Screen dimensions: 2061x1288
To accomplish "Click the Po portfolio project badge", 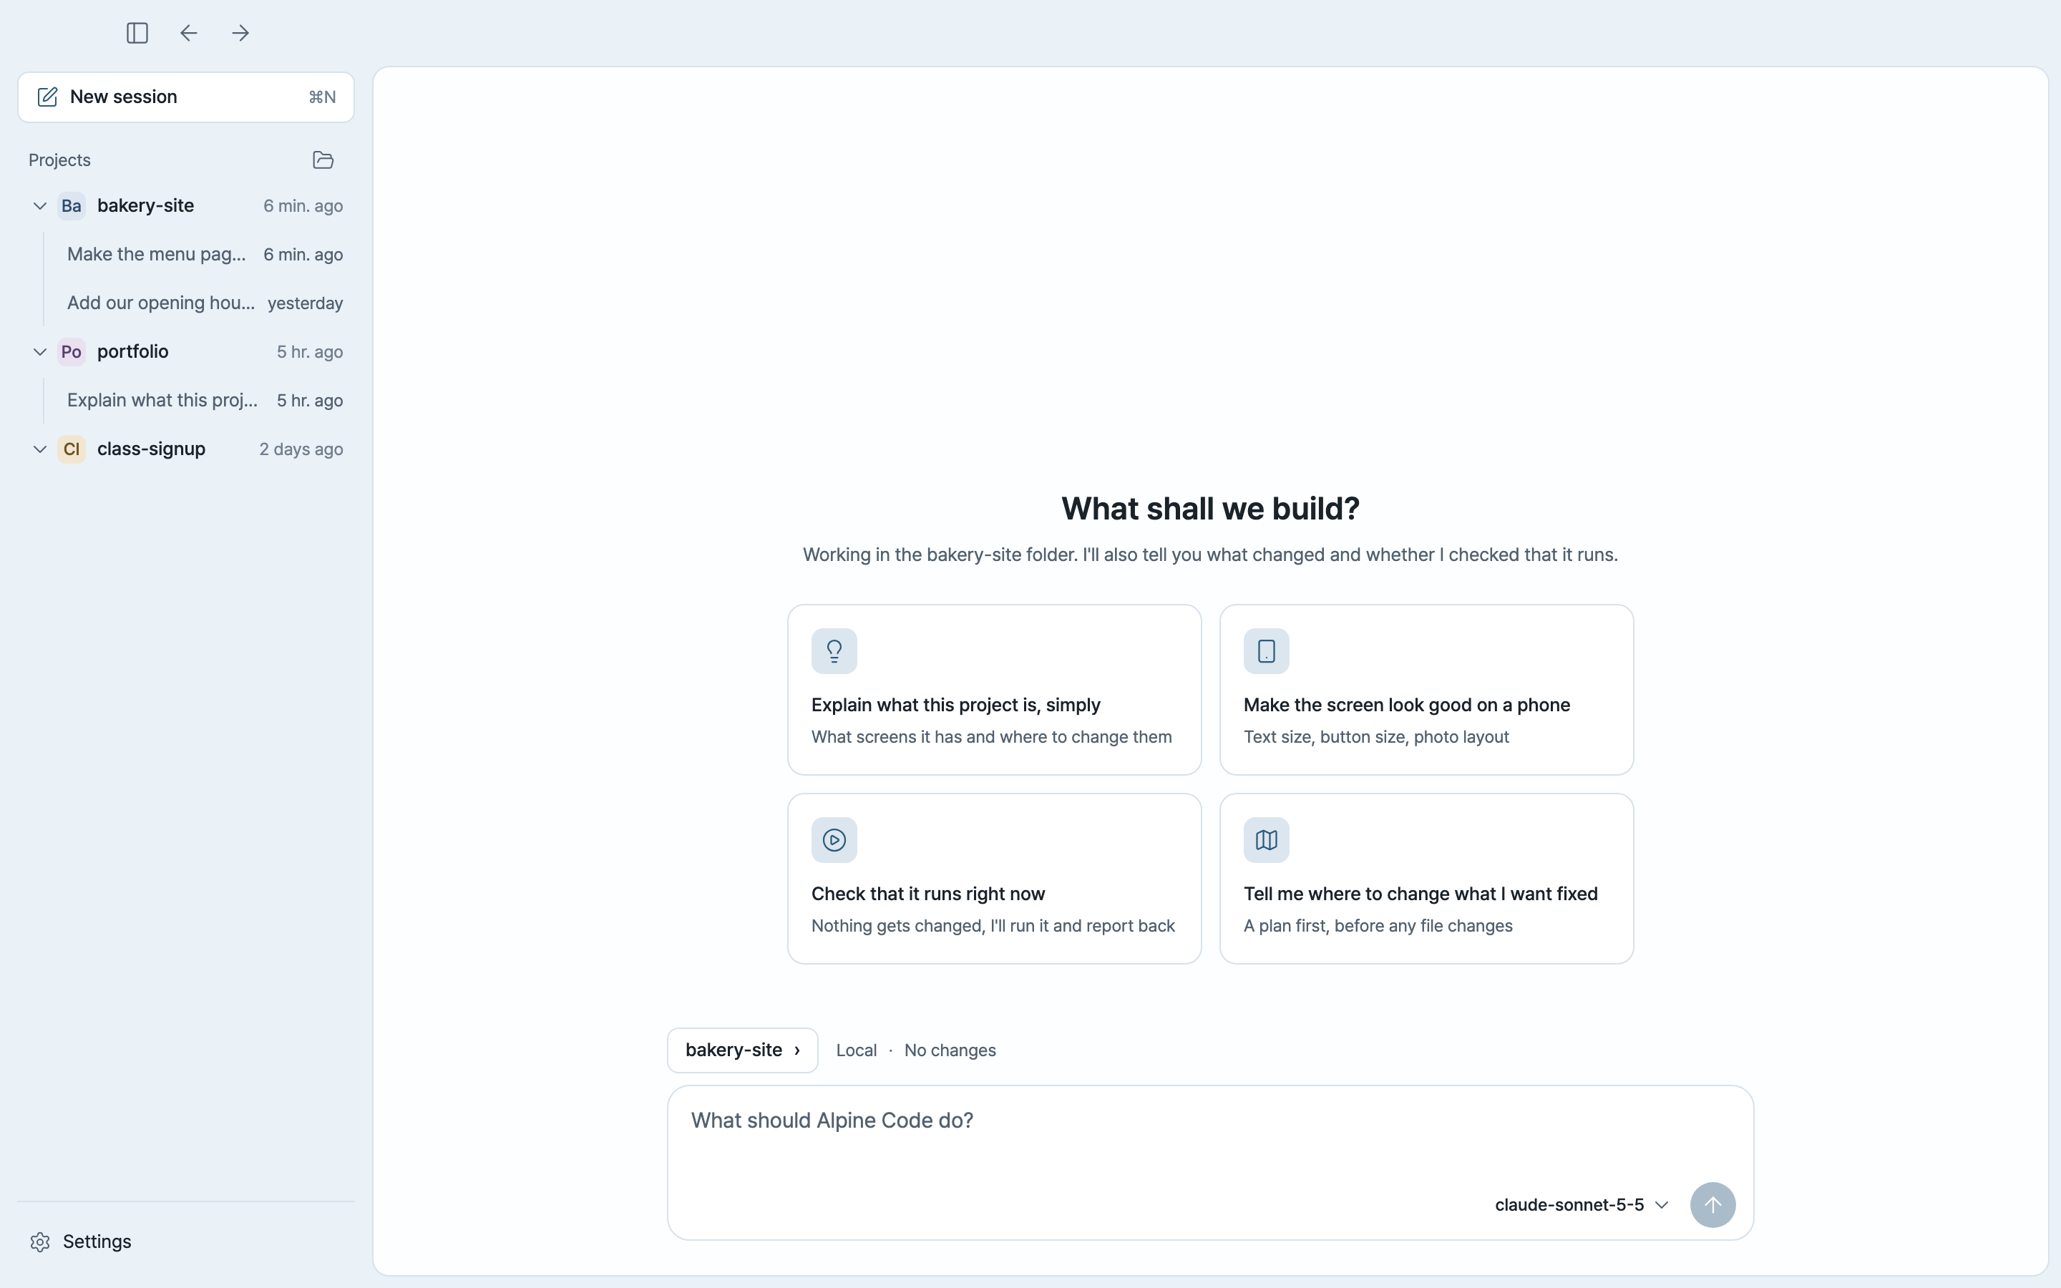I will 72,352.
